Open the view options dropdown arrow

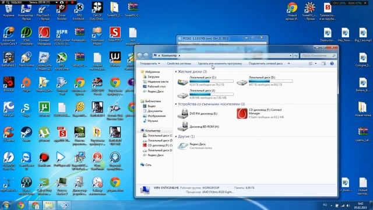click(x=316, y=64)
